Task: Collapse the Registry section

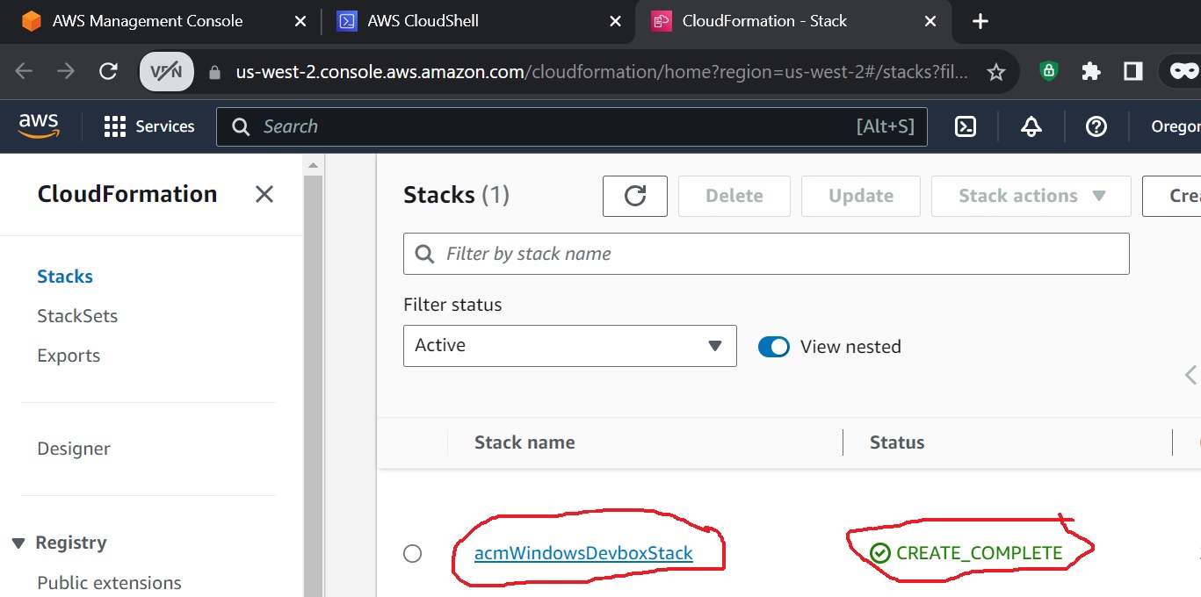Action: click(x=18, y=543)
